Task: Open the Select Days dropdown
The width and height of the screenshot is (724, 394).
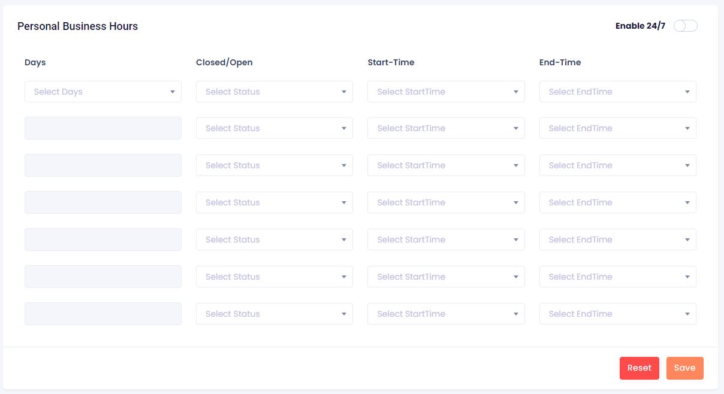Action: pyautogui.click(x=102, y=92)
